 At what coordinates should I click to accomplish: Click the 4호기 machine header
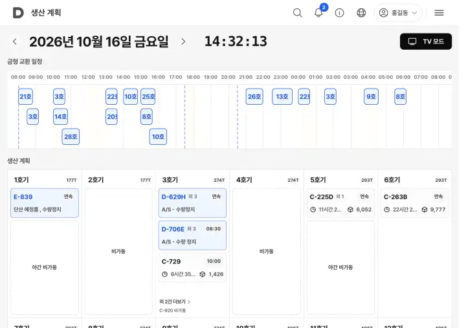[x=244, y=180]
